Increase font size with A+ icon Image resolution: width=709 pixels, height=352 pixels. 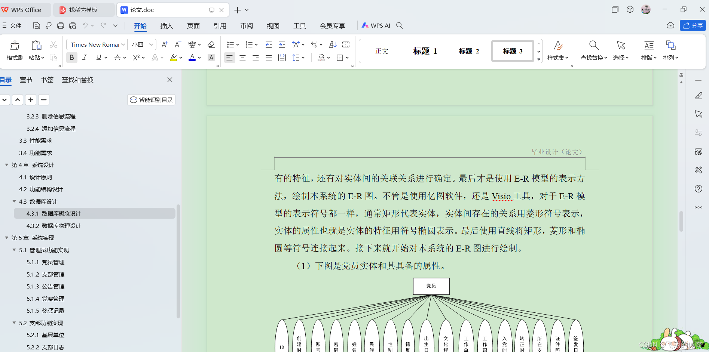click(165, 44)
